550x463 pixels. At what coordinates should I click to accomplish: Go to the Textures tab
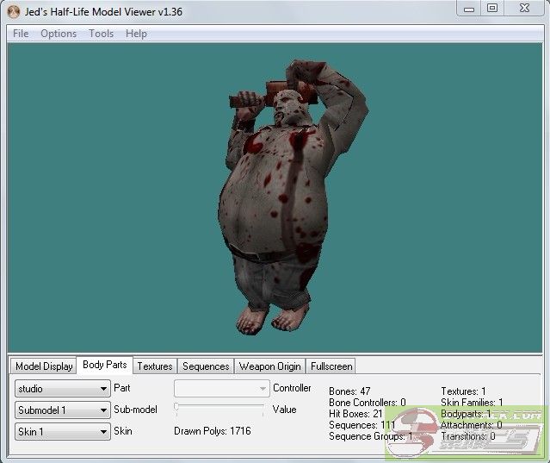[x=155, y=366]
